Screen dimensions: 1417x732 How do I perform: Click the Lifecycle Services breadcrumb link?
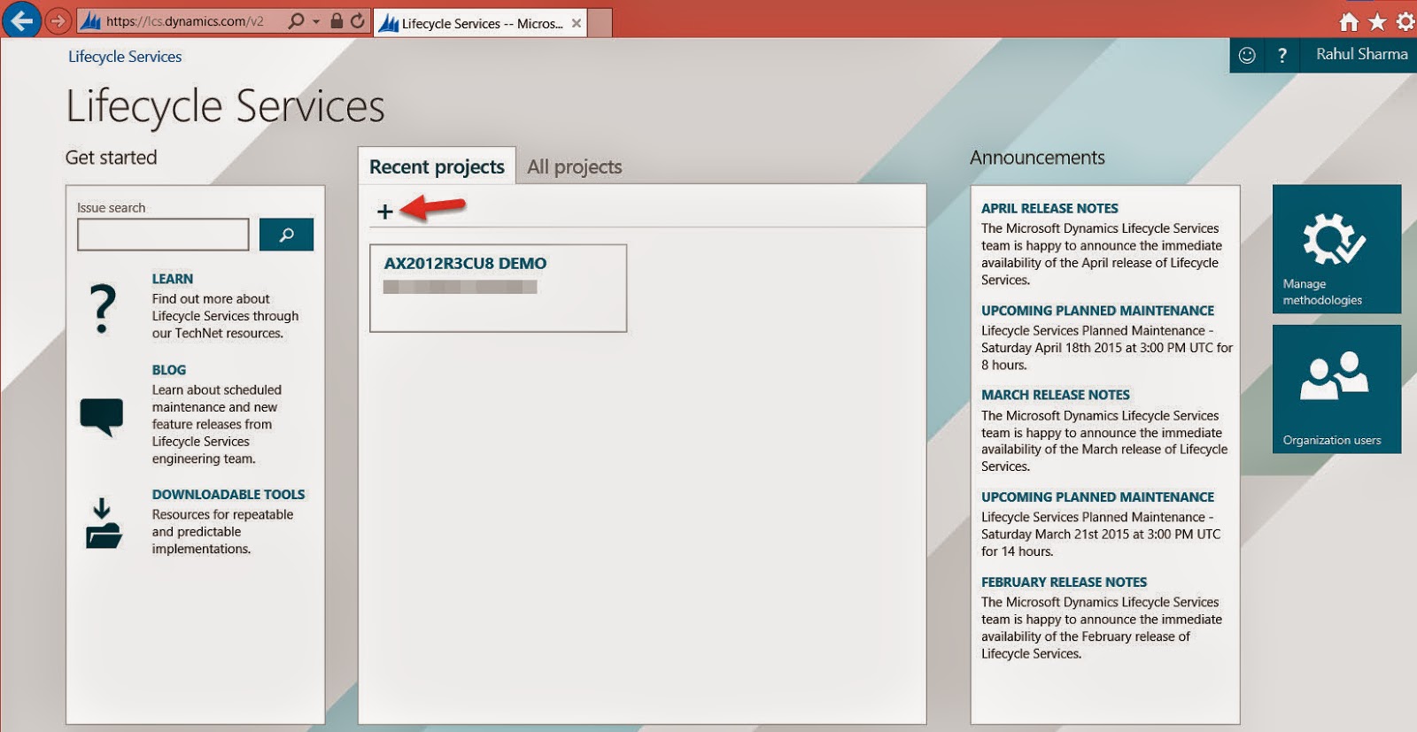point(125,57)
